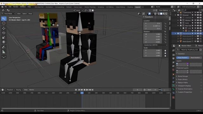Select the Cursor tool
The height and width of the screenshot is (114, 203).
pos(4,23)
